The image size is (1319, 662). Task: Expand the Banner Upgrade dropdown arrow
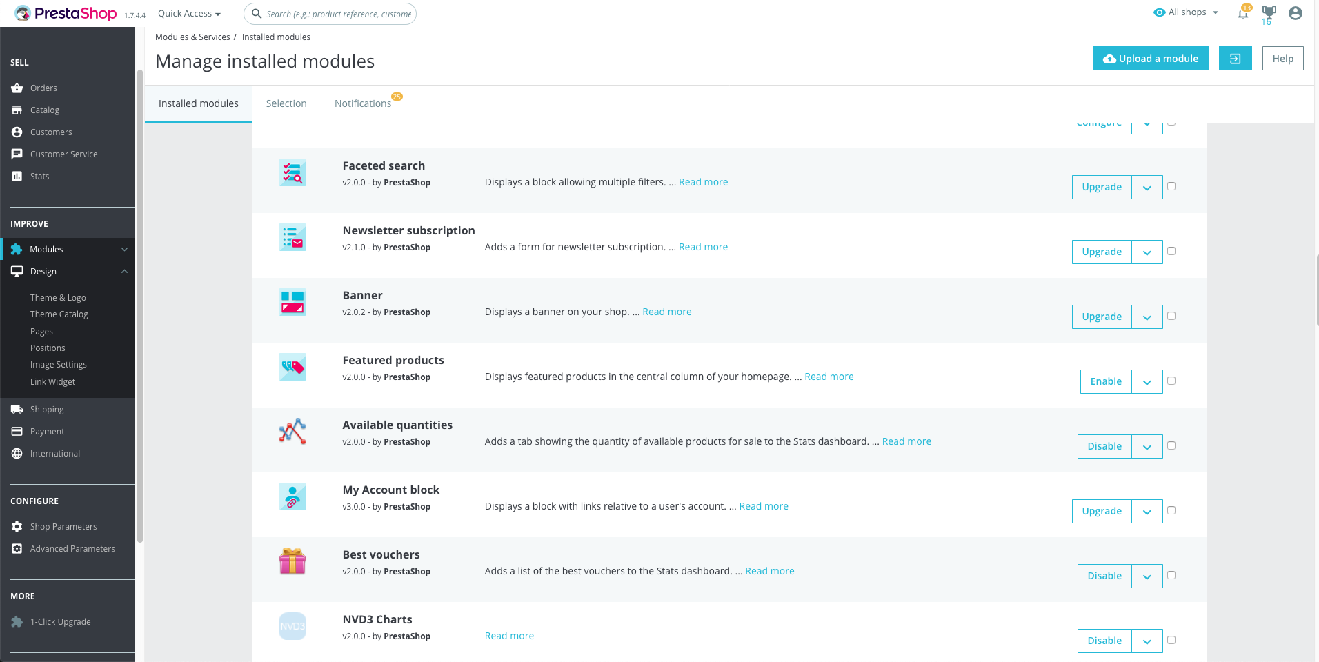1147,317
